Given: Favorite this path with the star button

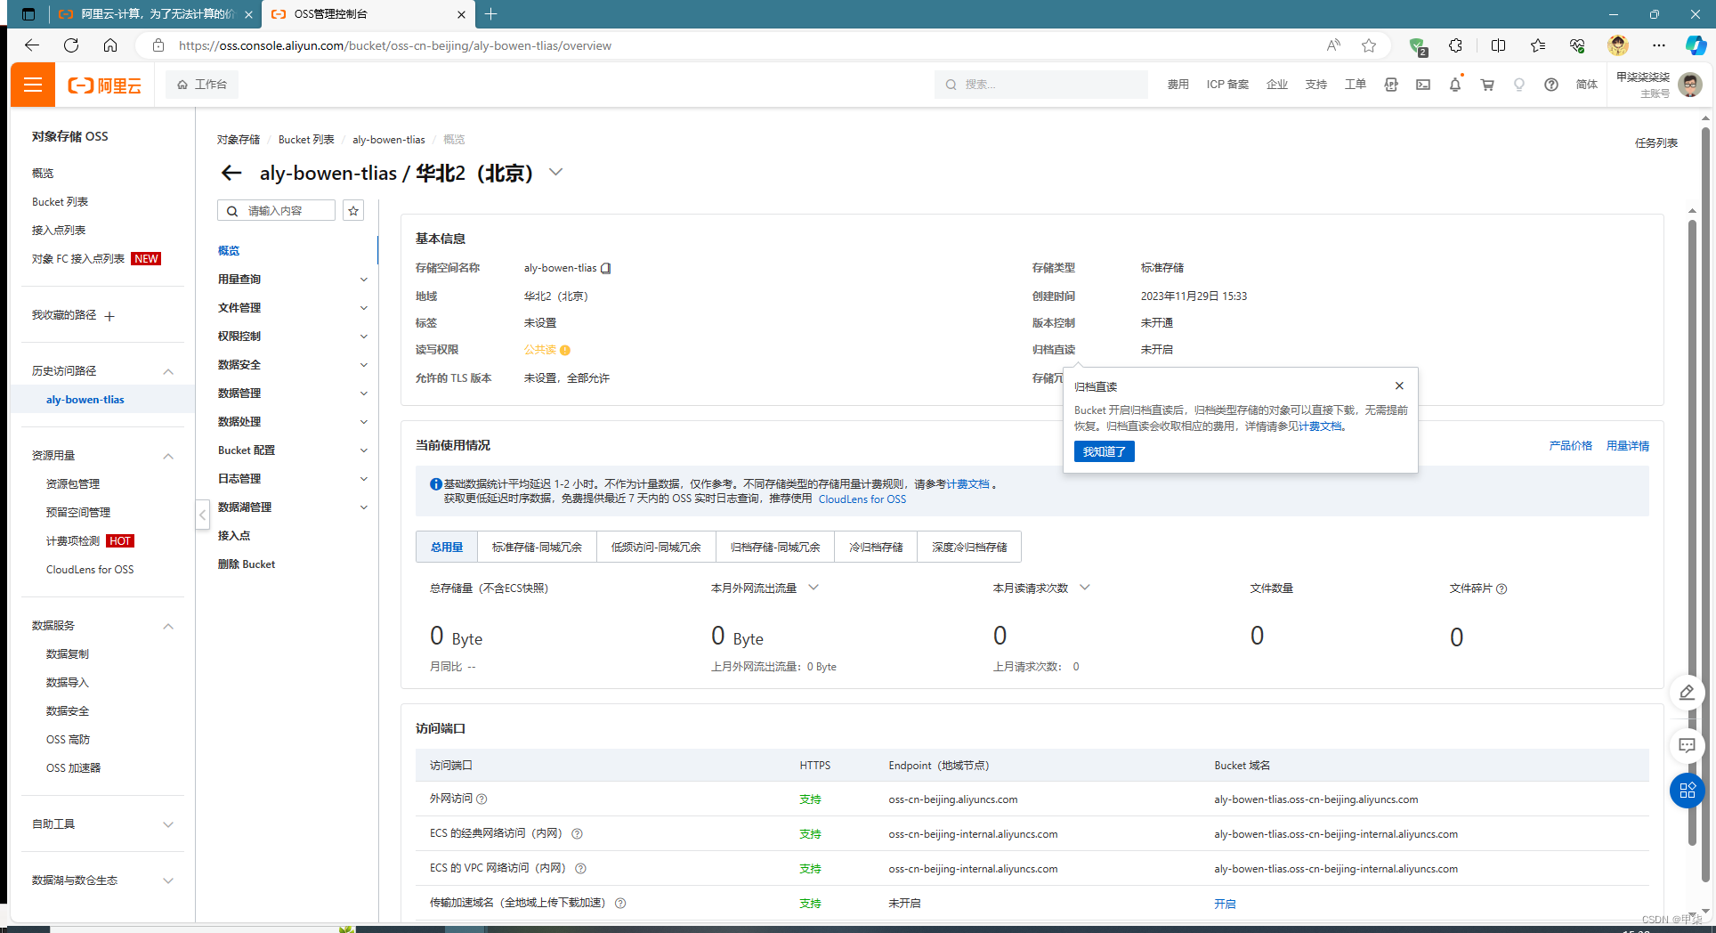Looking at the screenshot, I should click(x=353, y=211).
